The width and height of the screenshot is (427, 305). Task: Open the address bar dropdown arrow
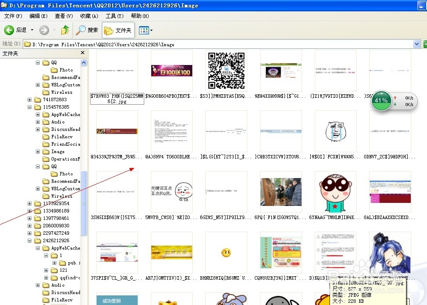pyautogui.click(x=417, y=44)
